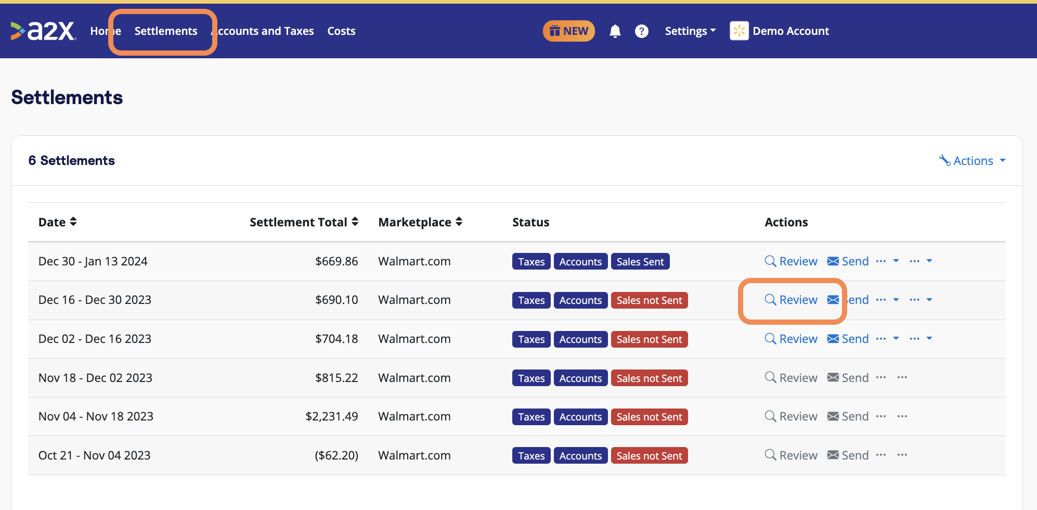Click first ellipsis icon in $815.22 row

point(881,377)
